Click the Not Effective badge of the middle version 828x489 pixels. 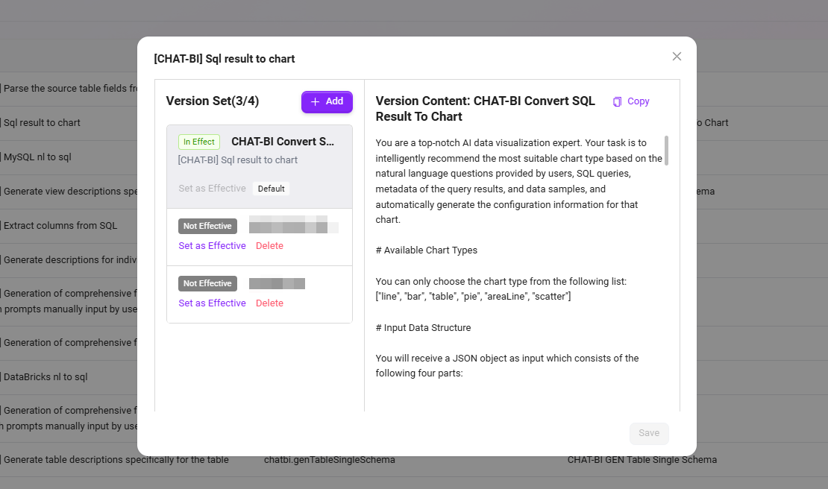[x=207, y=226]
